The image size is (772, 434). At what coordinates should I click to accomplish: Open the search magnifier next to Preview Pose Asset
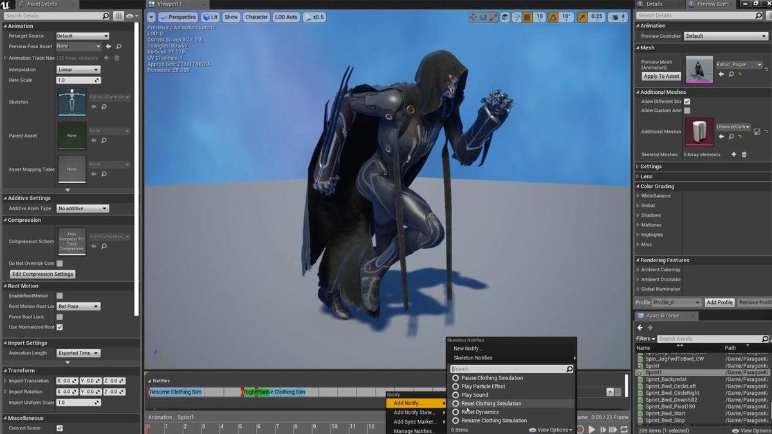coord(119,46)
